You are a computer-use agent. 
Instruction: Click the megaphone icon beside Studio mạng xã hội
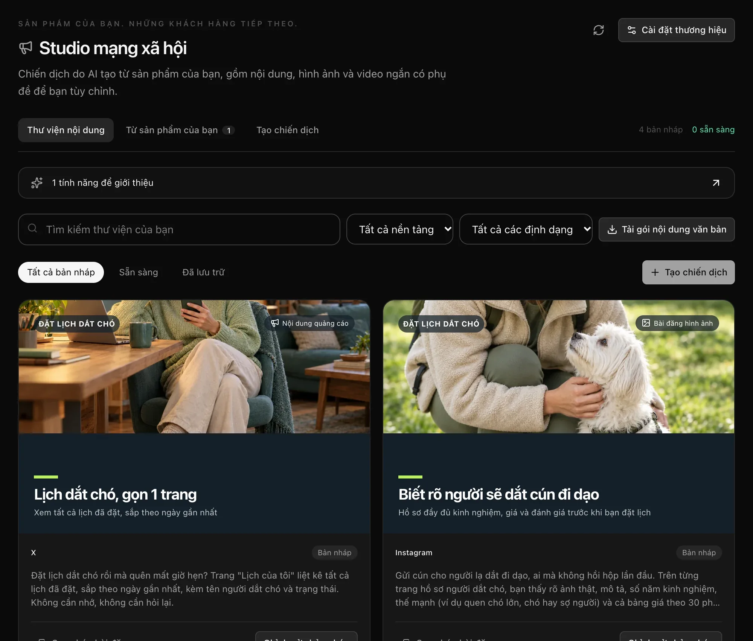pyautogui.click(x=26, y=48)
